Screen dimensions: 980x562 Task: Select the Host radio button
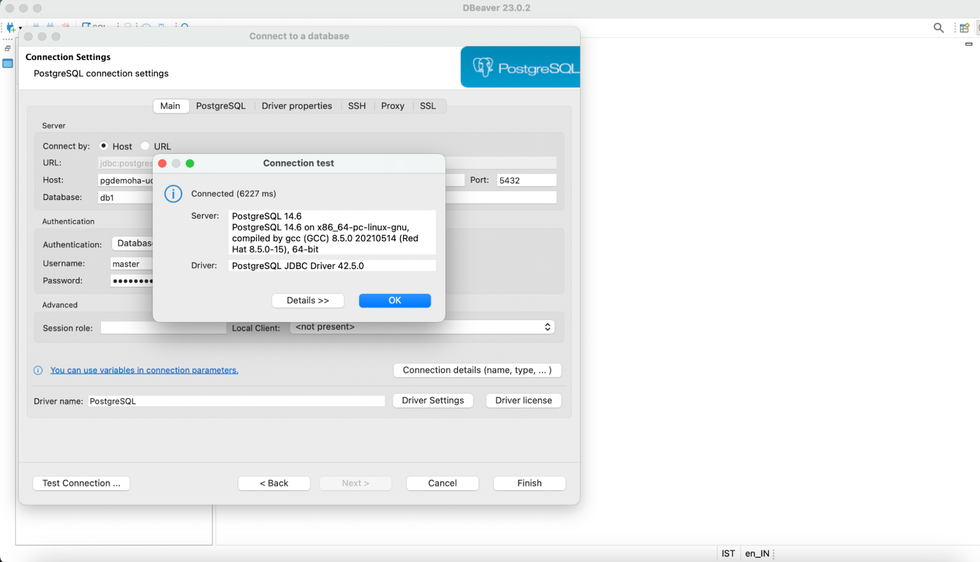103,146
